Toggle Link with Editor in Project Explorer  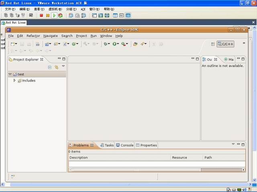[x=57, y=67]
